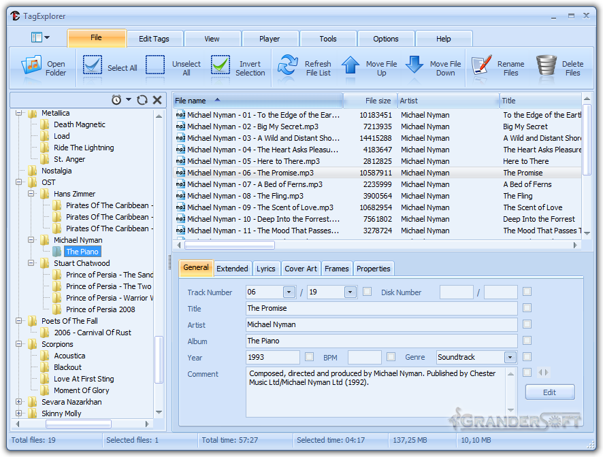The width and height of the screenshot is (603, 457).
Task: Click the Select All icon
Action: pyautogui.click(x=93, y=67)
